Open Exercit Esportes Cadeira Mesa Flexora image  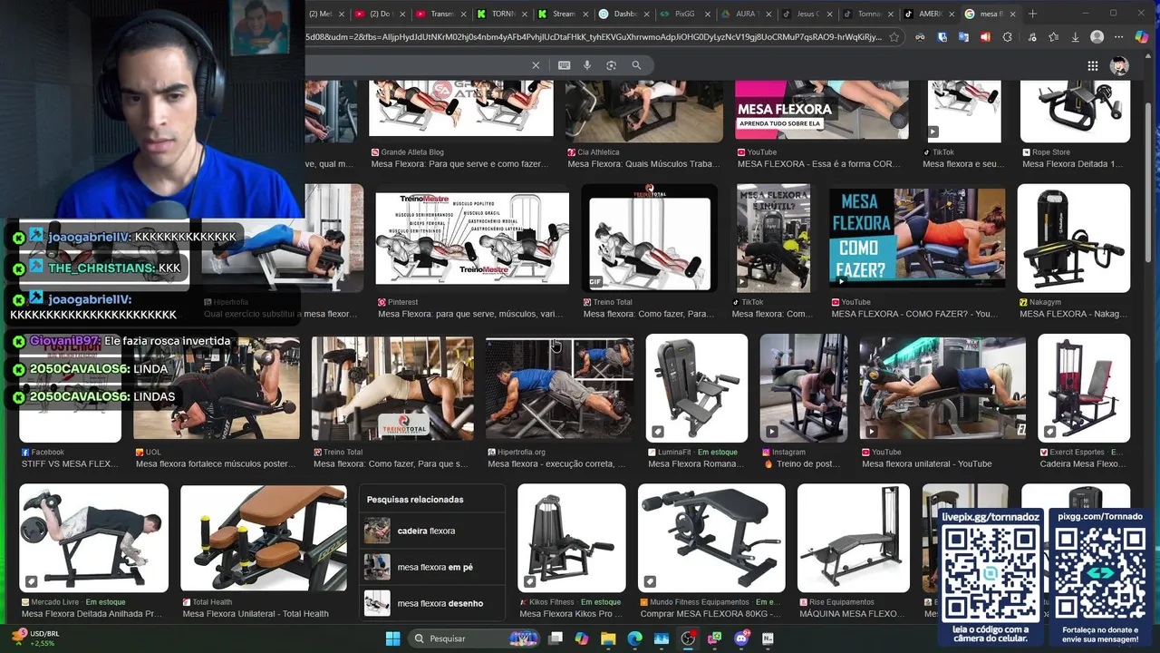tap(1084, 388)
